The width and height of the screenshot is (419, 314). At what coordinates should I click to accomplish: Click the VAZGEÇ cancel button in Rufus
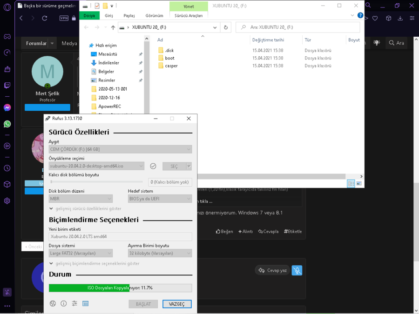pyautogui.click(x=177, y=304)
